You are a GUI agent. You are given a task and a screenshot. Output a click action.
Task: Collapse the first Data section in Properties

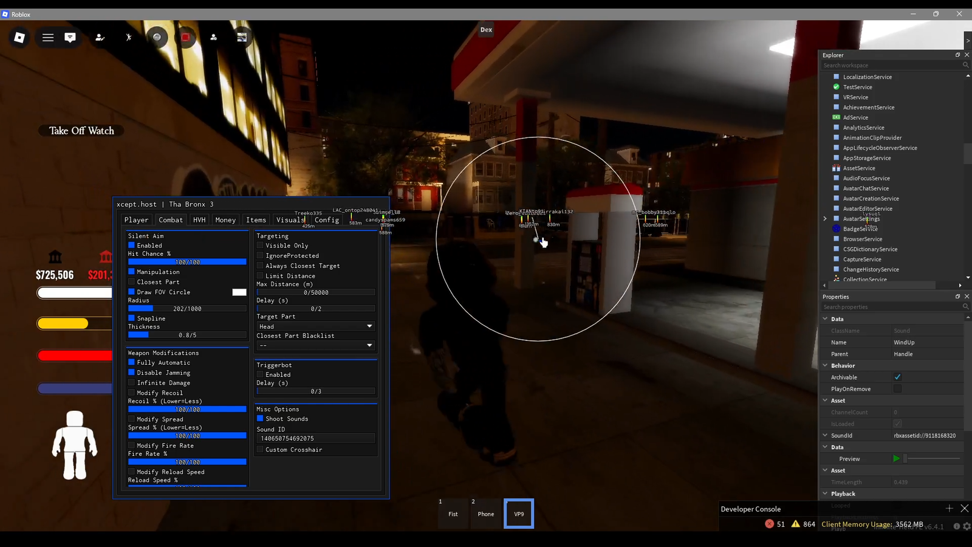coord(825,318)
